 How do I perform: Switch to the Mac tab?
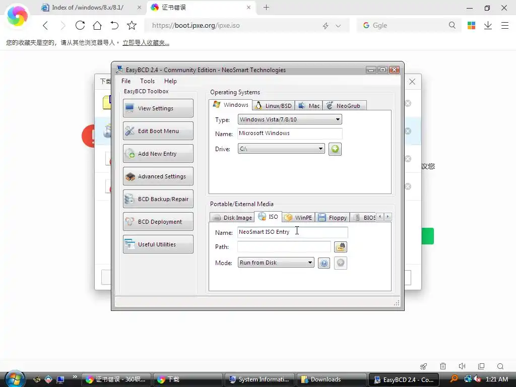coord(309,106)
